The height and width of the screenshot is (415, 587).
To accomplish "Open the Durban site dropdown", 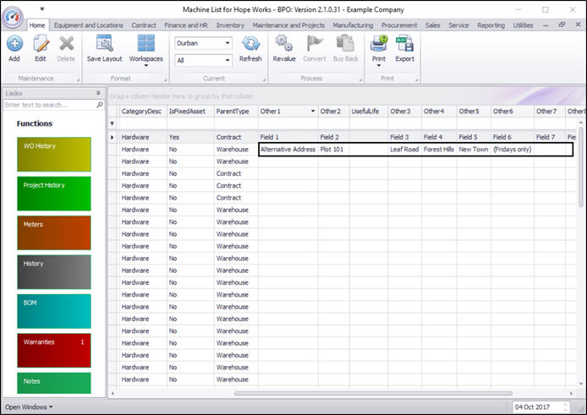I will (x=228, y=43).
